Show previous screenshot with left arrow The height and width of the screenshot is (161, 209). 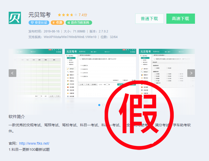point(13,73)
